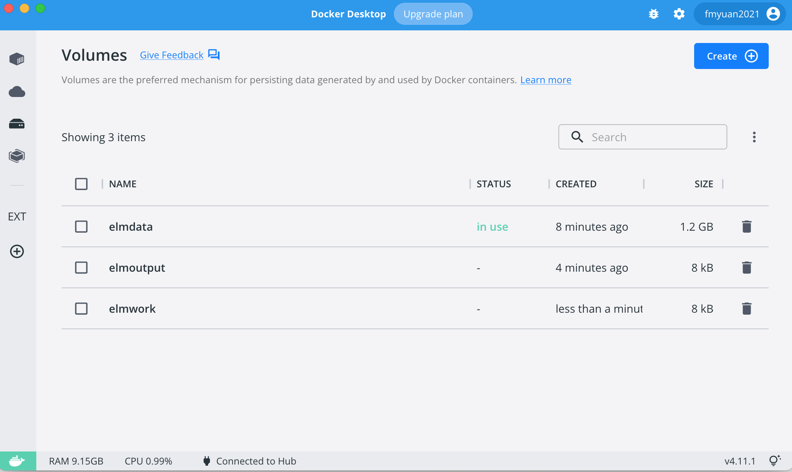
Task: Check the elmoutput volume checkbox
Action: 81,268
